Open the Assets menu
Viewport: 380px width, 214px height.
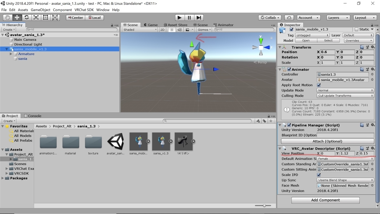[x=23, y=10]
